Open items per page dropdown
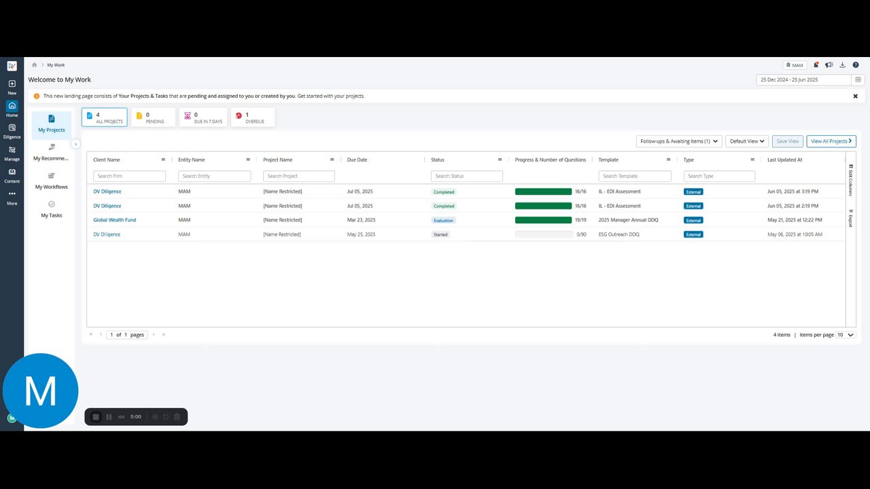Viewport: 870px width, 489px height. [846, 335]
